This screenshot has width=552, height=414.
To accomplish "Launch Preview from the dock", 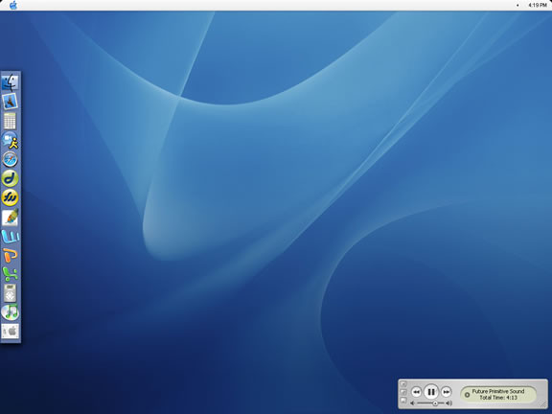I will pos(11,102).
